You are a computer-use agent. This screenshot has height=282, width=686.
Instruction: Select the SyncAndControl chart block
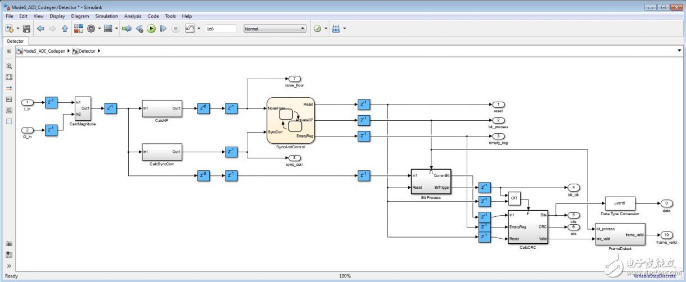[x=290, y=120]
